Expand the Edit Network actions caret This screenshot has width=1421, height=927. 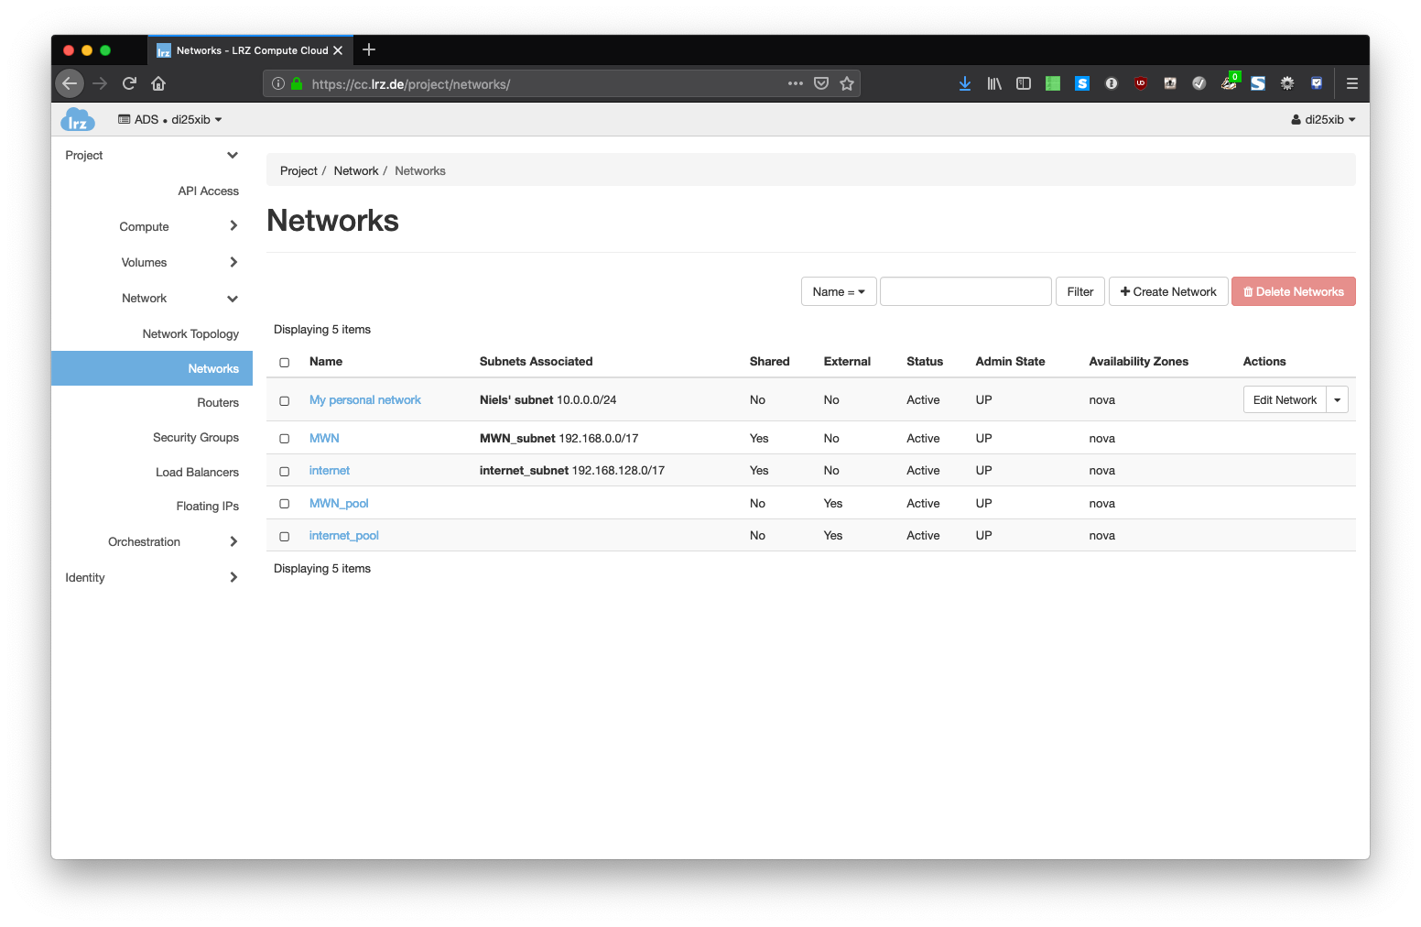click(x=1337, y=400)
